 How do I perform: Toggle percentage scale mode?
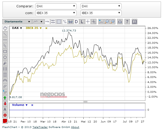pyautogui.click(x=65, y=22)
